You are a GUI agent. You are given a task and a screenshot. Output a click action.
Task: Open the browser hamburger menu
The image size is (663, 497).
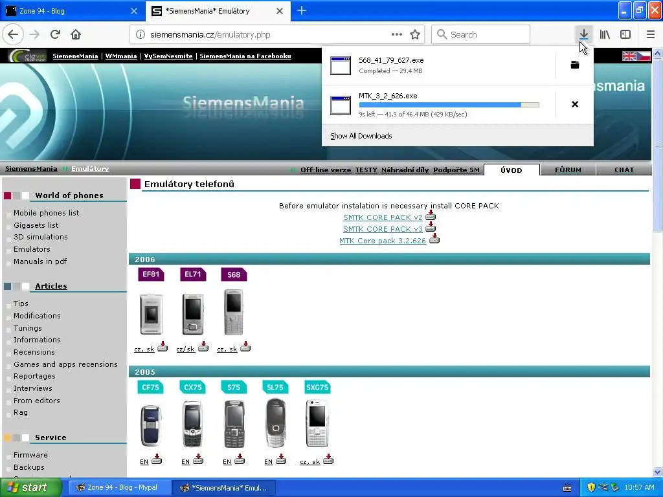tap(650, 34)
